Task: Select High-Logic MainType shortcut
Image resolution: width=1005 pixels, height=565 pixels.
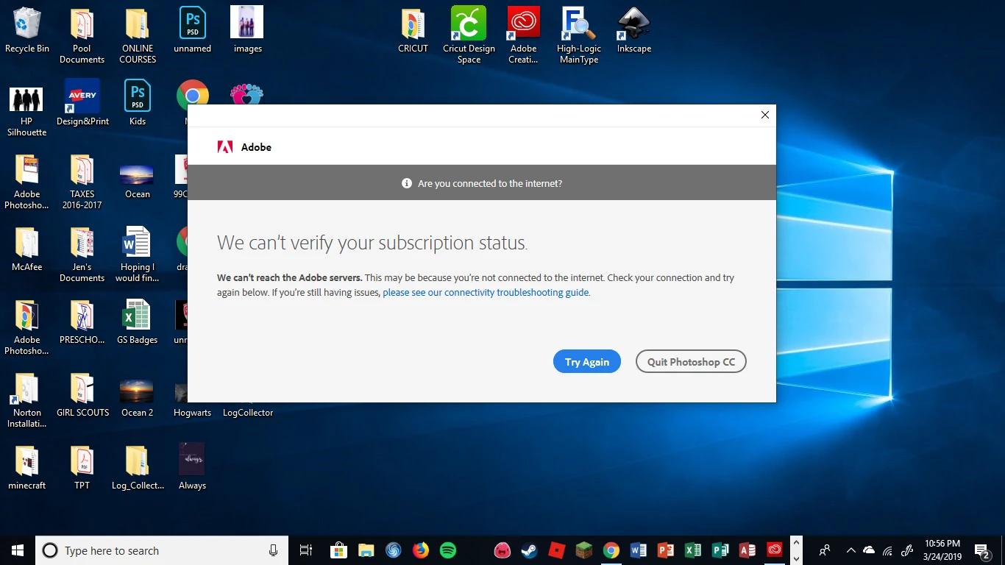Action: [579, 35]
